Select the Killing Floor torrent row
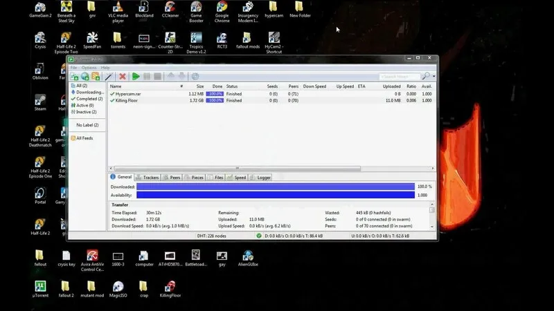Image resolution: width=554 pixels, height=311 pixels. click(127, 100)
